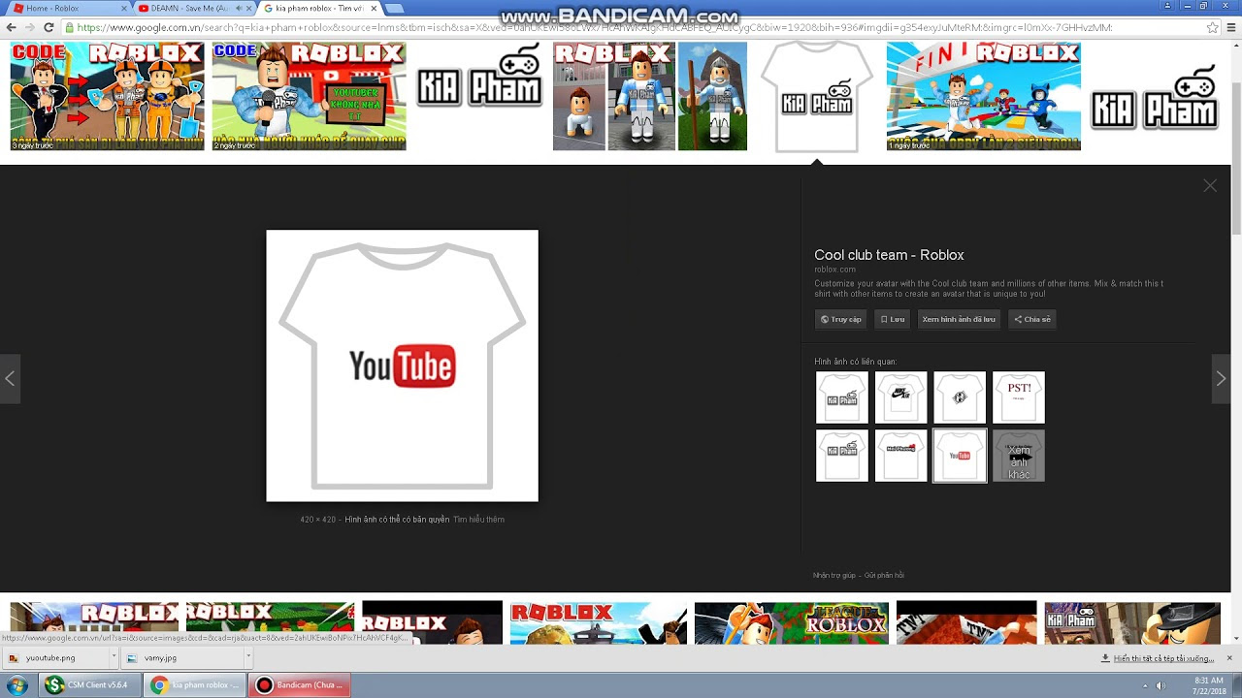Switch to Chrome in the taskbar

[x=195, y=685]
